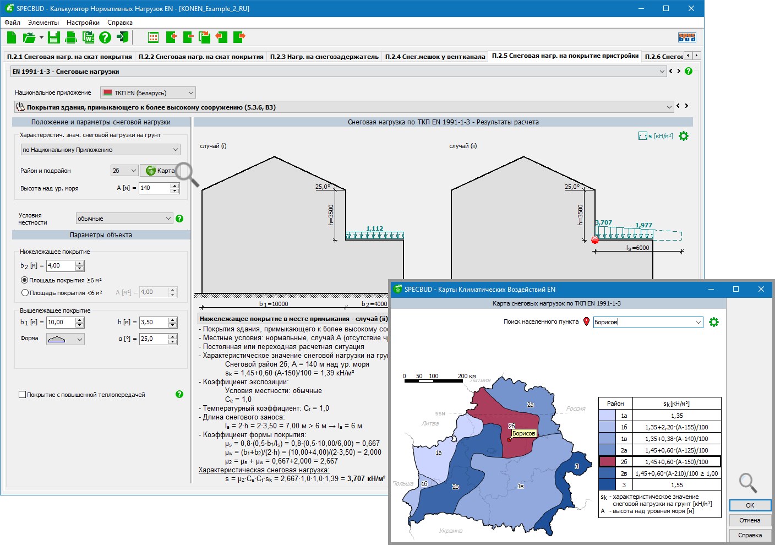
Task: Click the save diskette icon
Action: (x=53, y=37)
